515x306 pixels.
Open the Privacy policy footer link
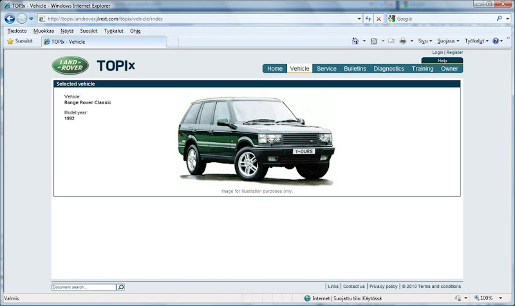383,286
